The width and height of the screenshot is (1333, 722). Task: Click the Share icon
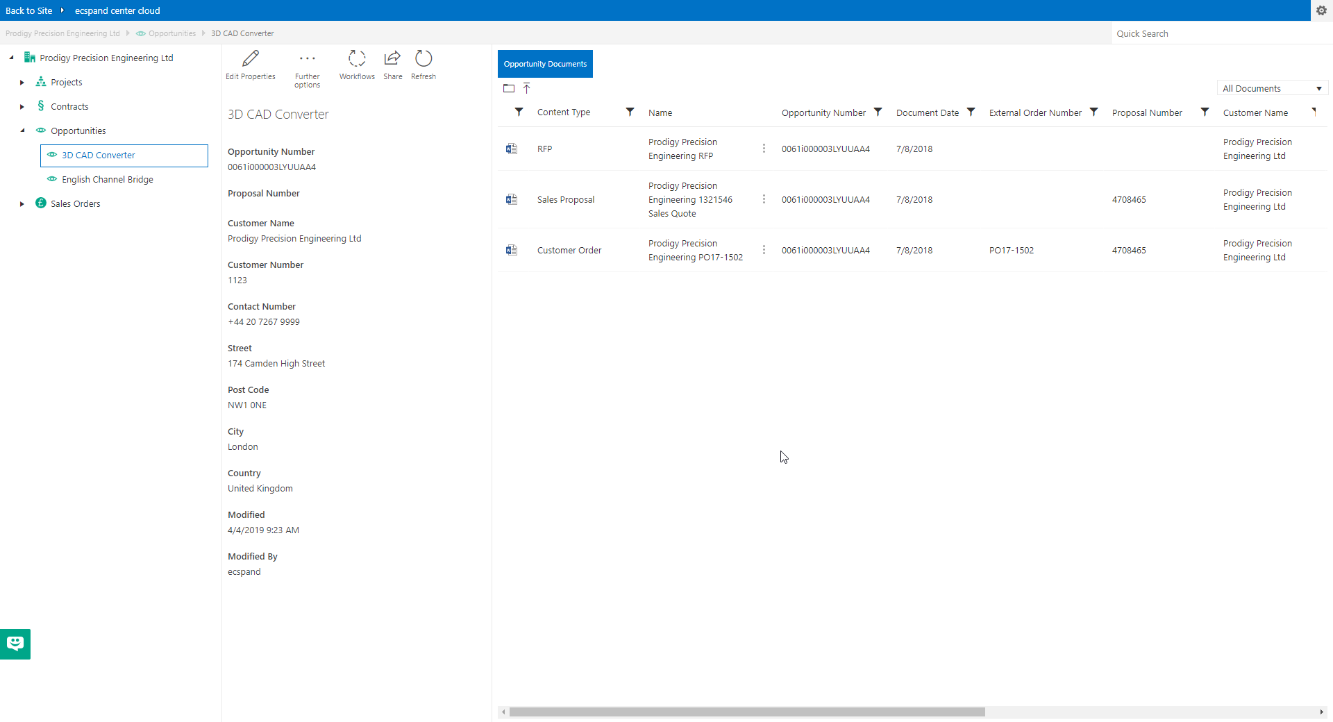[x=392, y=58]
